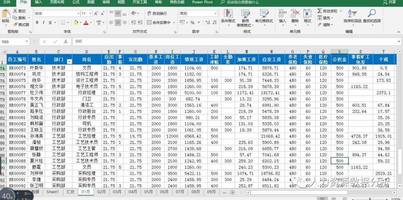Align text right
Screen dimensions: 403x200
(124, 23)
